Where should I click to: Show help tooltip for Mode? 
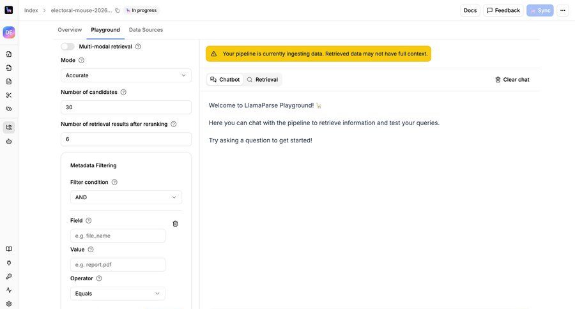(x=81, y=60)
